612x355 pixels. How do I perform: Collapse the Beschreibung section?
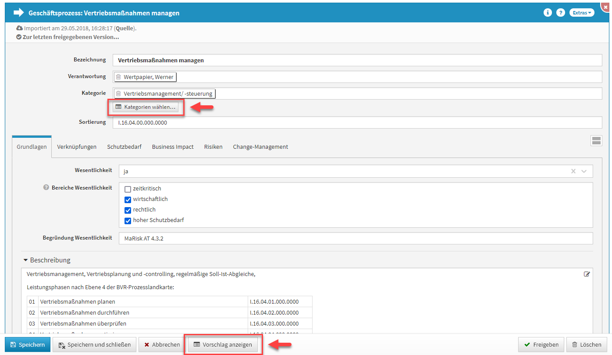pos(26,260)
